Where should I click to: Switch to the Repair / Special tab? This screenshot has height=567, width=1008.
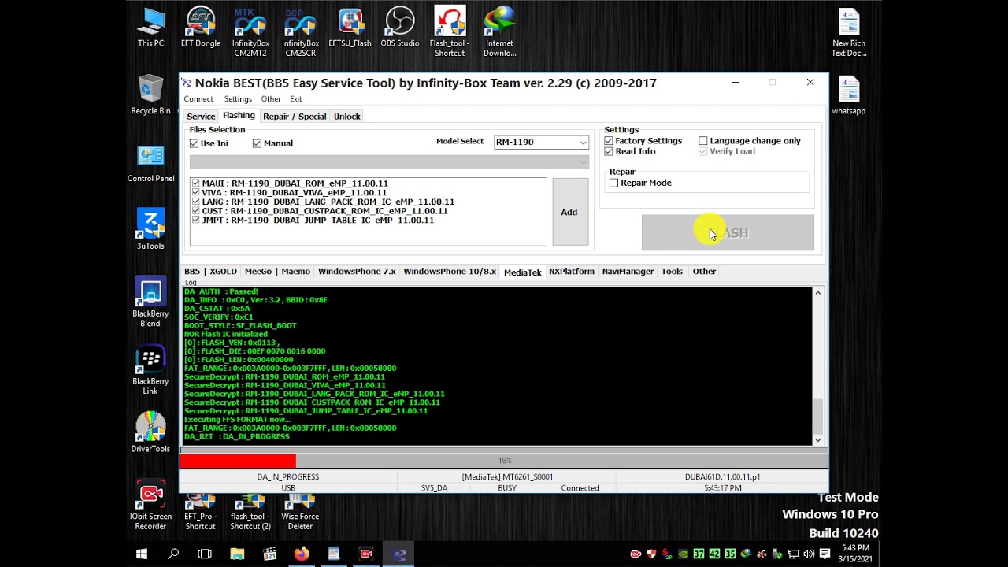click(295, 117)
